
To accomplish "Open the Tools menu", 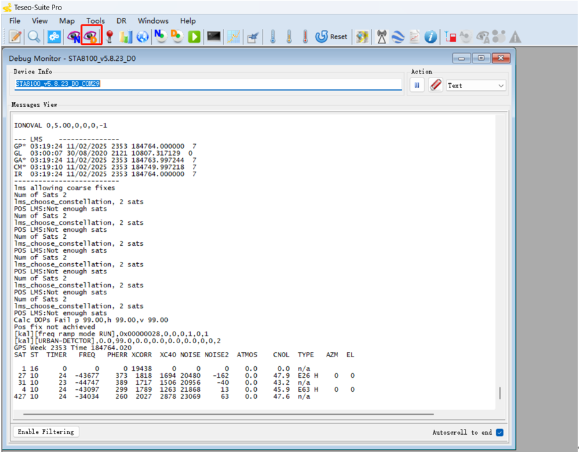I will point(95,20).
